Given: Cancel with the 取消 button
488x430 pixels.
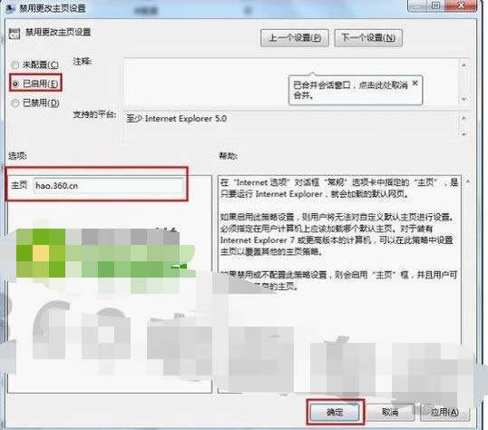Looking at the screenshot, I should [390, 412].
